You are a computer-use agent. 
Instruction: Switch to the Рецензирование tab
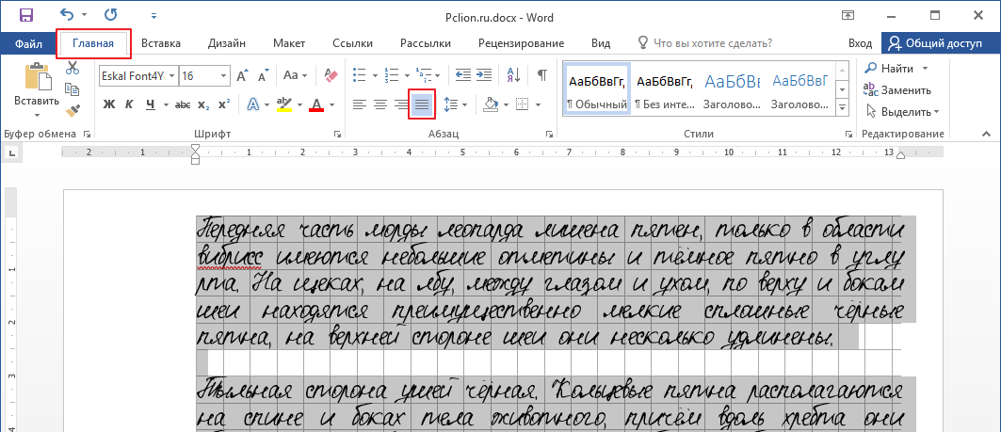pos(521,43)
